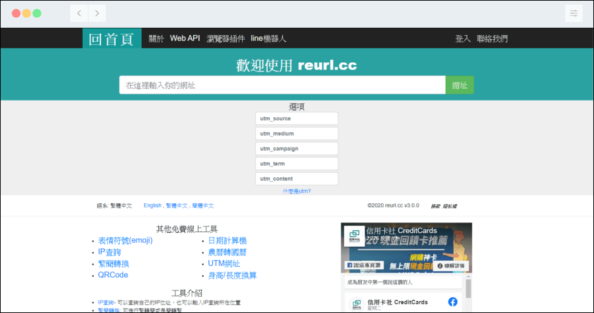
Task: Go back with the browser back arrow
Action: click(79, 13)
